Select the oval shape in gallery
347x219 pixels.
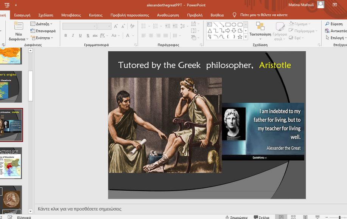click(234, 25)
